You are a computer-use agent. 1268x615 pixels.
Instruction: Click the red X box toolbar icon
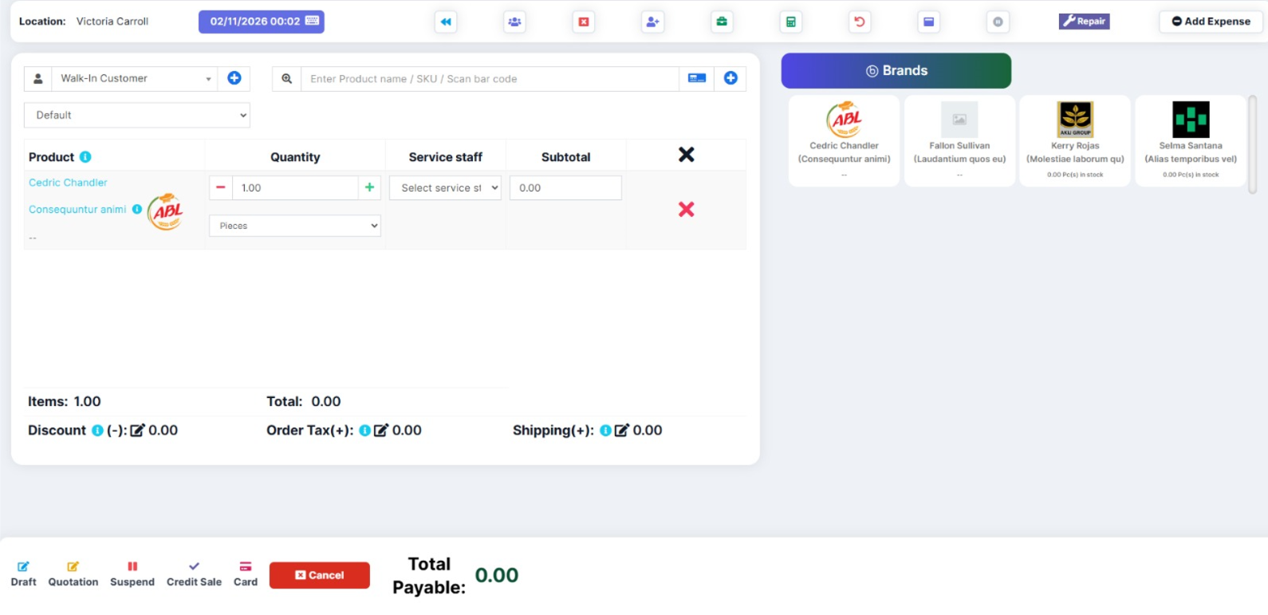(x=584, y=22)
